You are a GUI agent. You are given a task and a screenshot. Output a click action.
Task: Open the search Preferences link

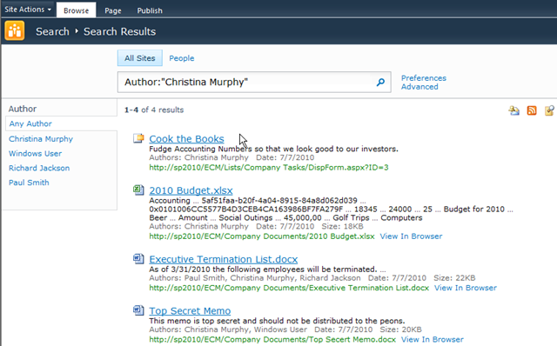(x=424, y=78)
